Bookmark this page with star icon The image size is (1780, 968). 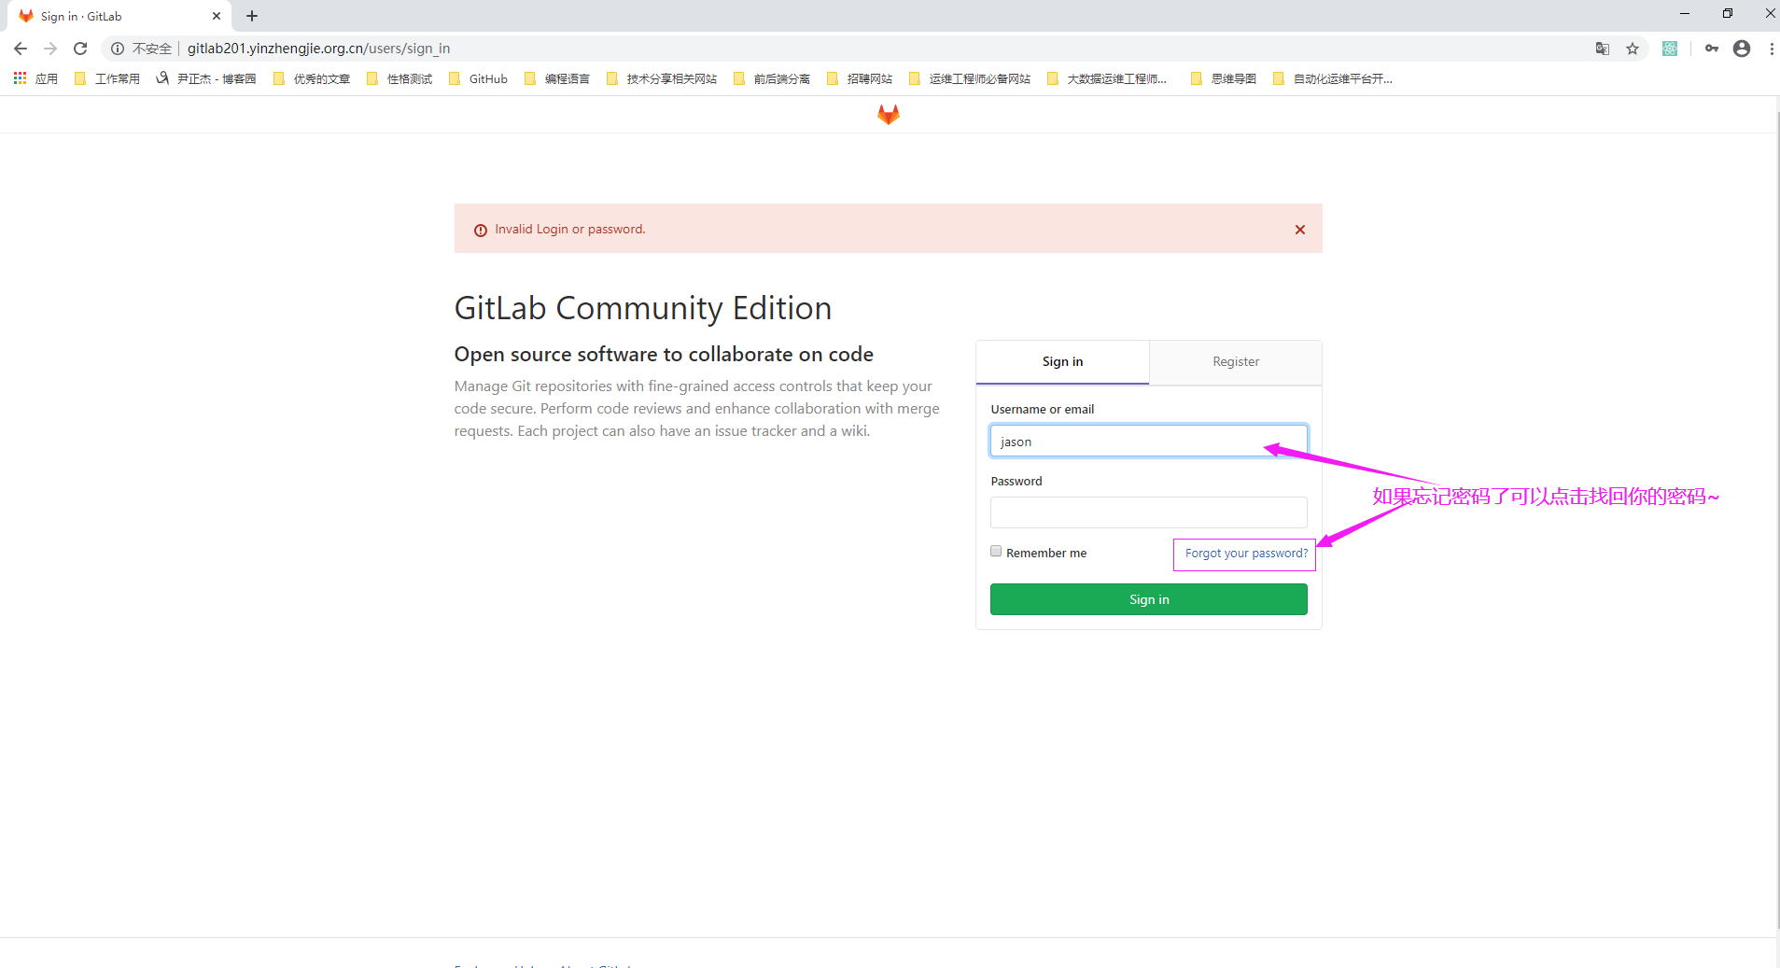pos(1632,49)
